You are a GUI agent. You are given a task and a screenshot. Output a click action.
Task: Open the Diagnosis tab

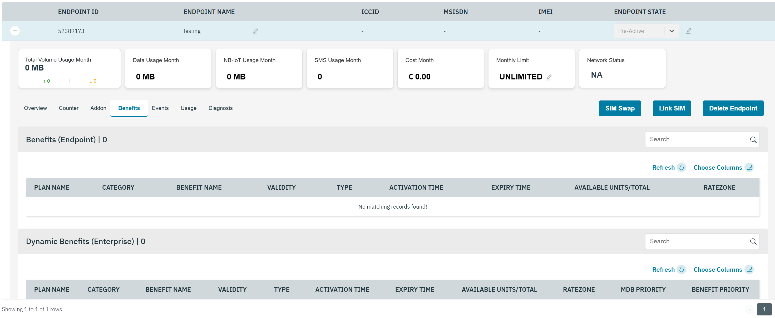tap(220, 108)
